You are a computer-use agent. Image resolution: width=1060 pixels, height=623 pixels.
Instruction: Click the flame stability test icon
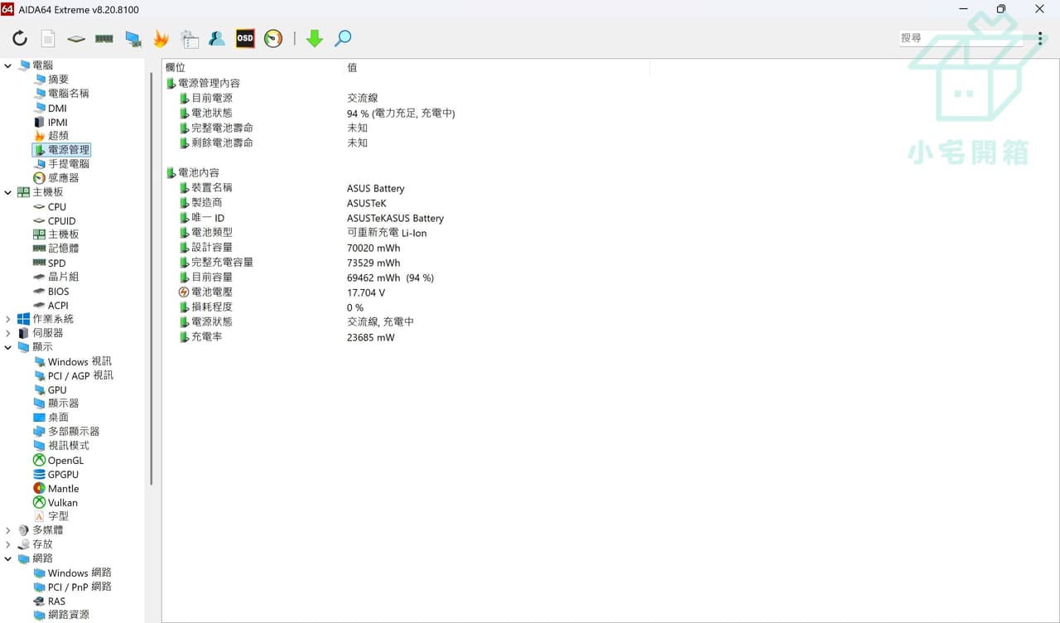coord(161,38)
